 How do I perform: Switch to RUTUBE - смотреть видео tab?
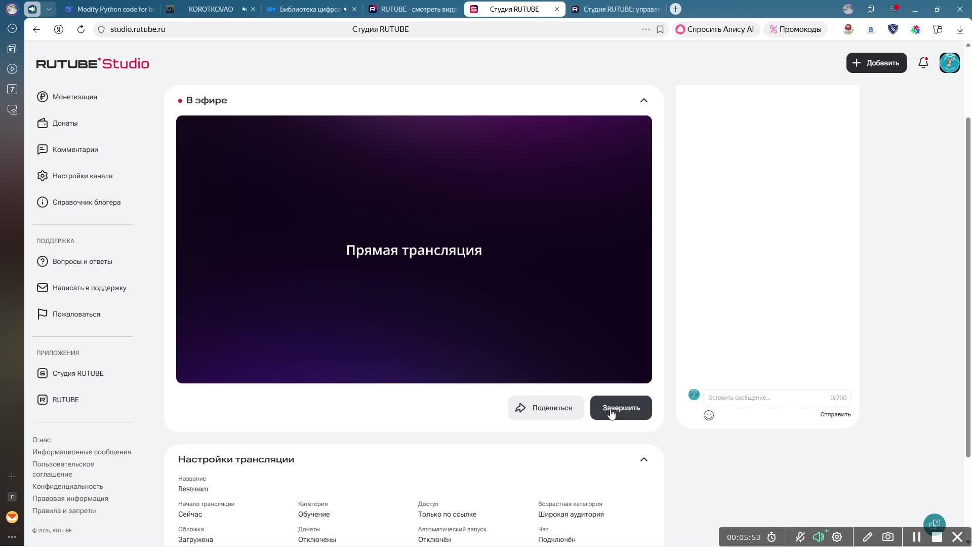coord(418,9)
